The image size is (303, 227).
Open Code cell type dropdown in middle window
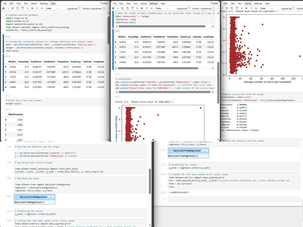(162, 8)
